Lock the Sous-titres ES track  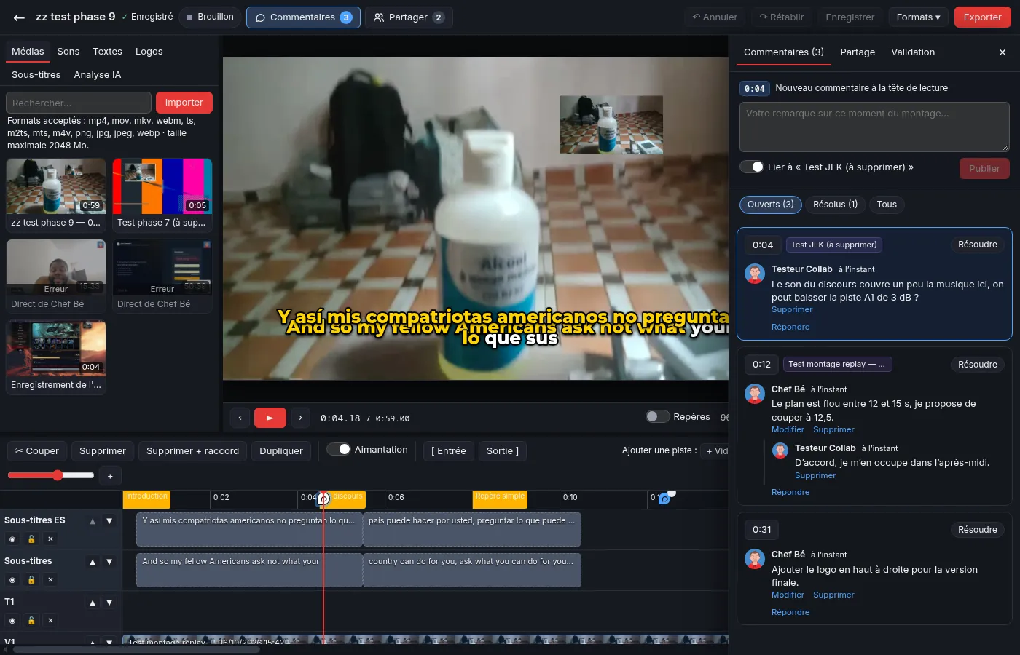tap(31, 539)
